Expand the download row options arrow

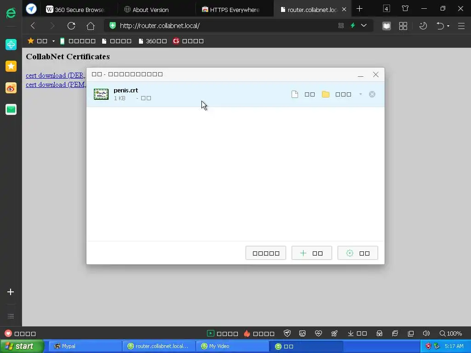tap(361, 94)
